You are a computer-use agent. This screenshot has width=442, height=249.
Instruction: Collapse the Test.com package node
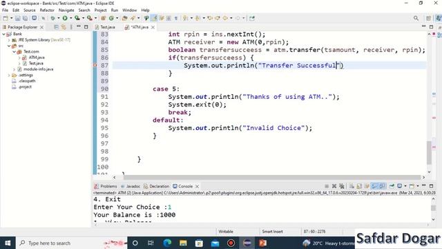(x=14, y=52)
